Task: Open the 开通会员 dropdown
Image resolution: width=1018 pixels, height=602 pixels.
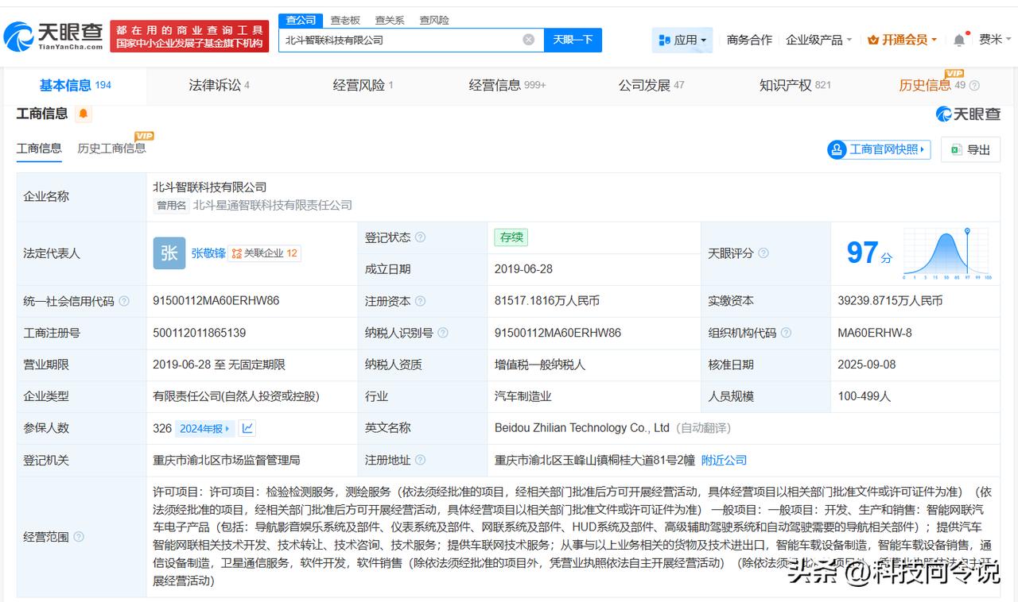Action: [x=902, y=40]
